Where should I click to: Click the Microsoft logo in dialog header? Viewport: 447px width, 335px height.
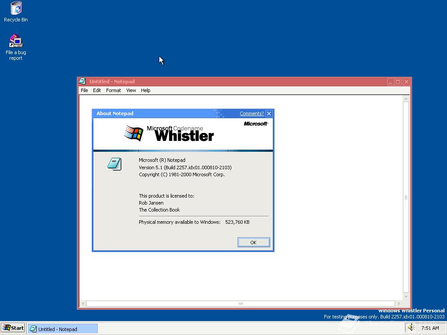click(256, 123)
